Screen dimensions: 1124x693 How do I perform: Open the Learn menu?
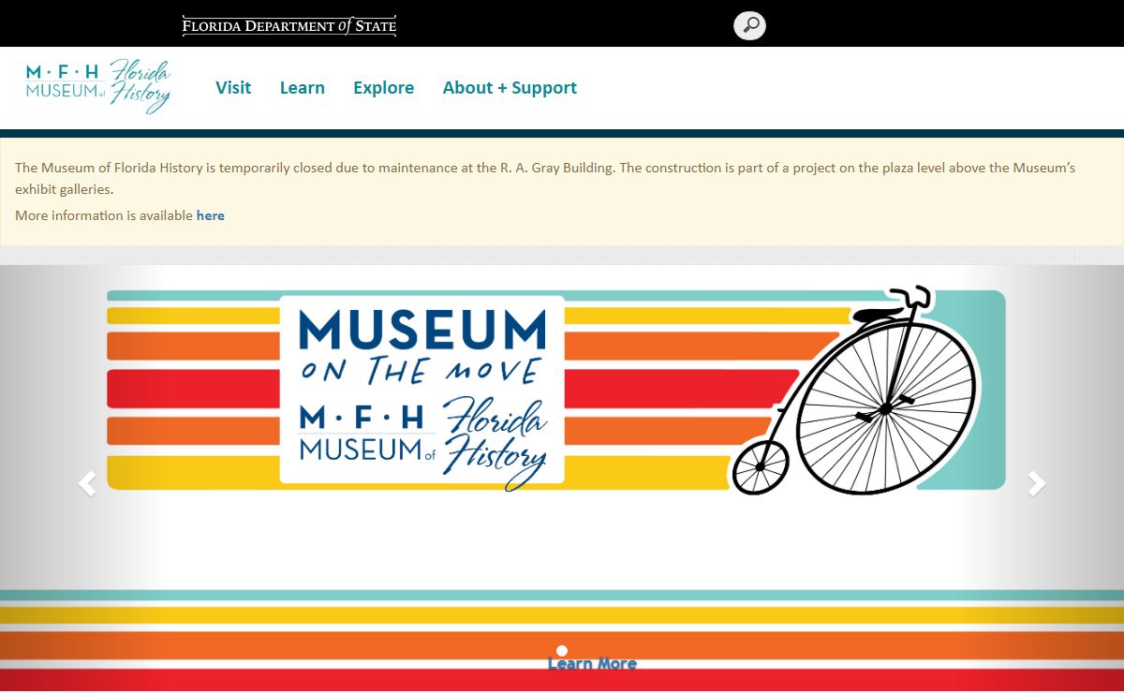303,88
